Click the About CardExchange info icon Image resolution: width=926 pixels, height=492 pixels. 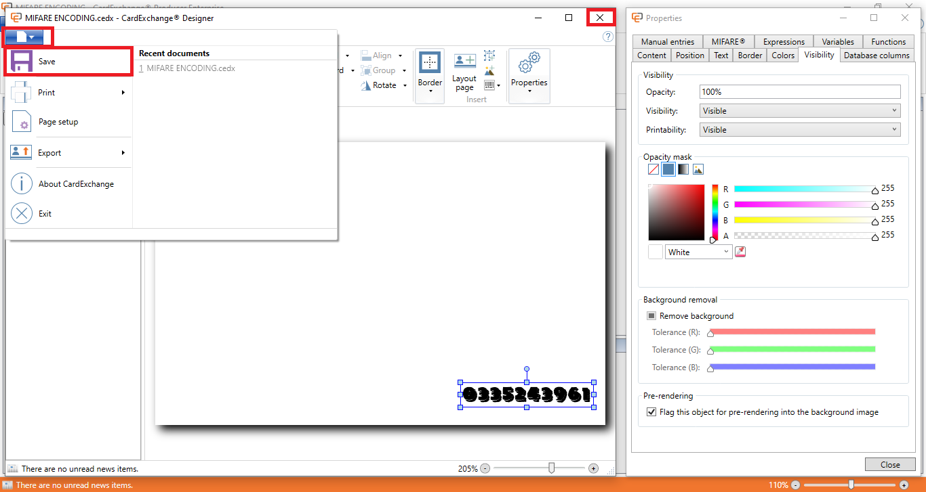pos(22,184)
